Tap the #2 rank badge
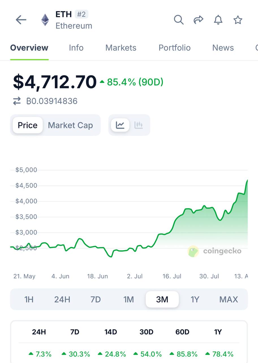Screen dimensions: 258x363 81,14
